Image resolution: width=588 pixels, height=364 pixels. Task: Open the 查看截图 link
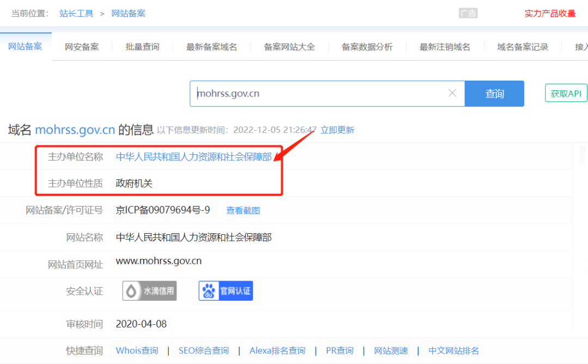(x=243, y=210)
